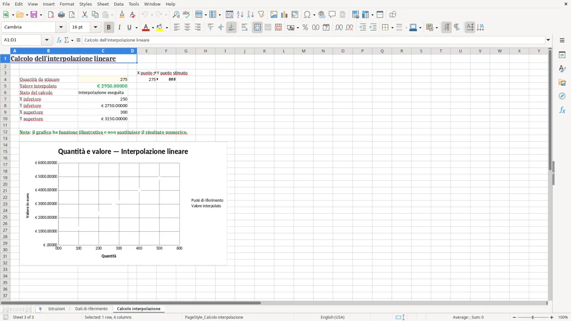
Task: Toggle Merge and Center Cells
Action: [257, 28]
